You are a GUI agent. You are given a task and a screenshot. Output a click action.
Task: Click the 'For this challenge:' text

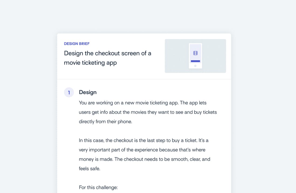point(98,187)
